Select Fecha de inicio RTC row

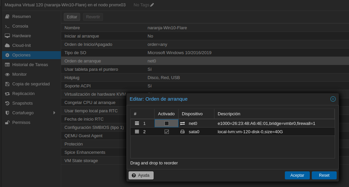[94, 119]
